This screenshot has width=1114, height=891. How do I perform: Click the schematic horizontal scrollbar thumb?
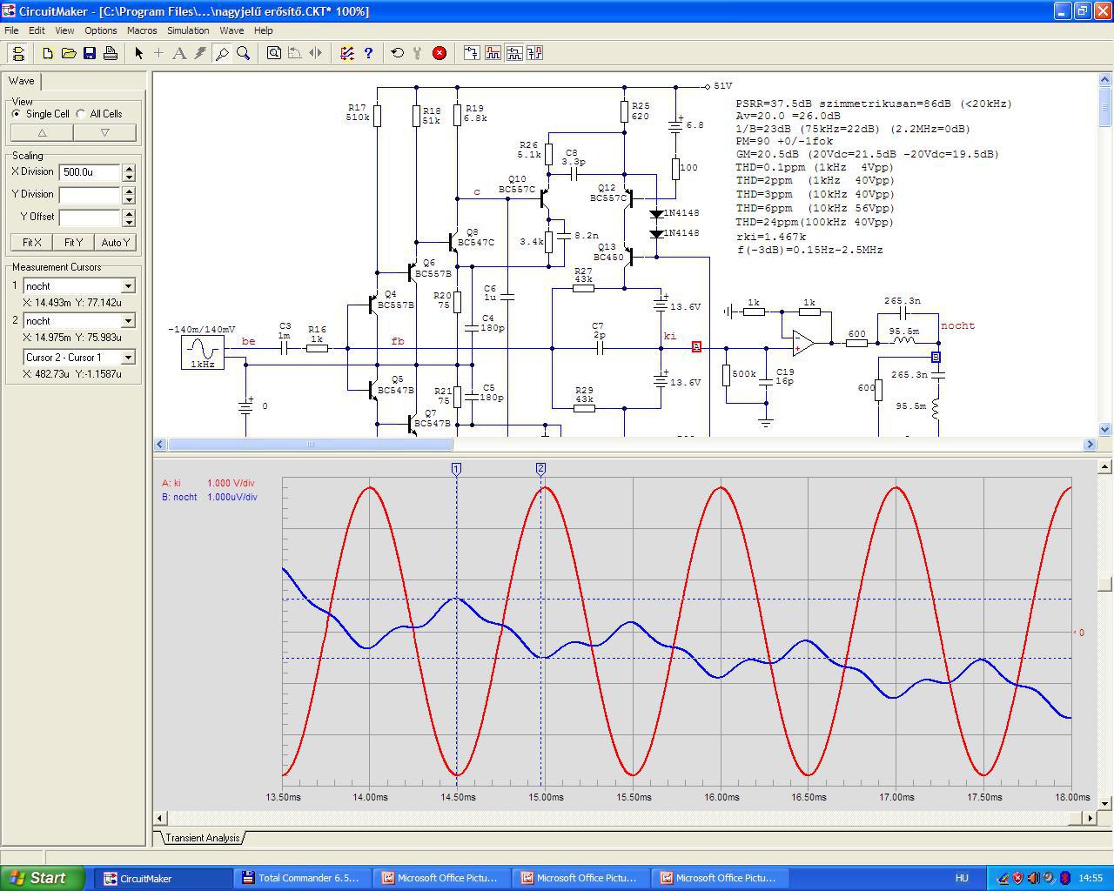point(310,445)
